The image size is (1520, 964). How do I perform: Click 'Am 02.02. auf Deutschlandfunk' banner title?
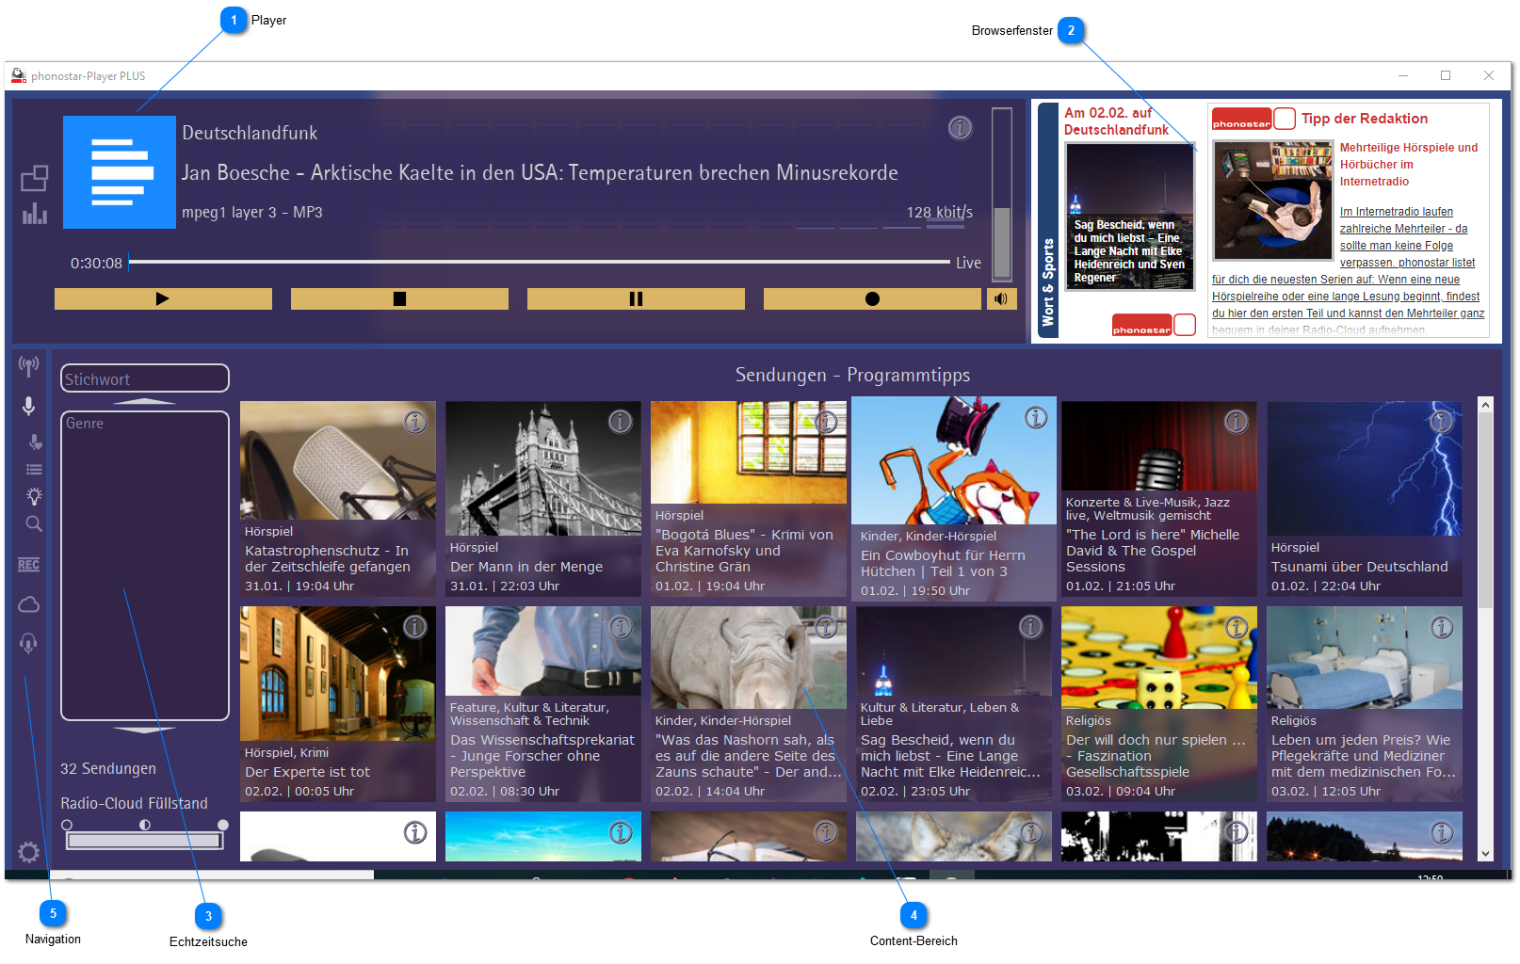coord(1116,121)
